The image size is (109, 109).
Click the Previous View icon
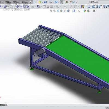coord(58,11)
